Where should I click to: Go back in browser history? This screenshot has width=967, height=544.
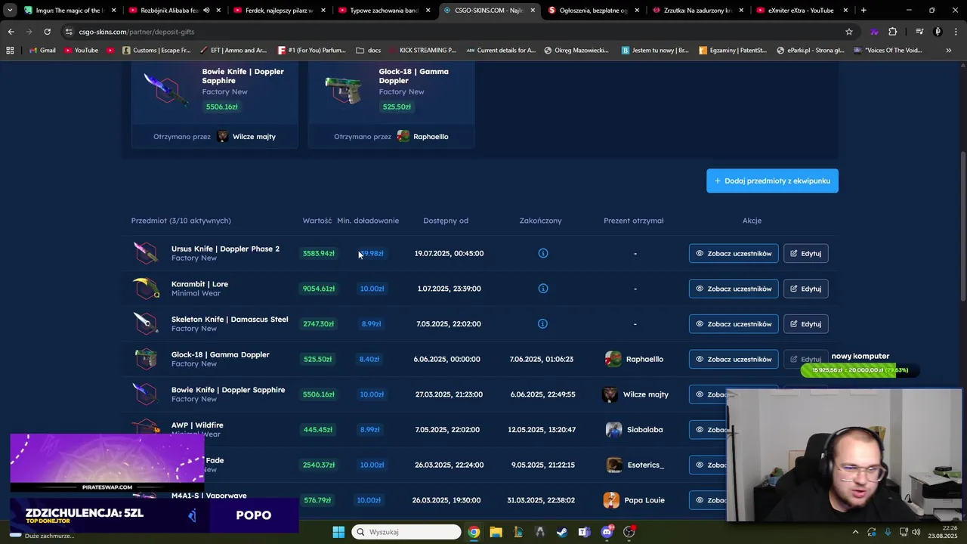pyautogui.click(x=11, y=32)
